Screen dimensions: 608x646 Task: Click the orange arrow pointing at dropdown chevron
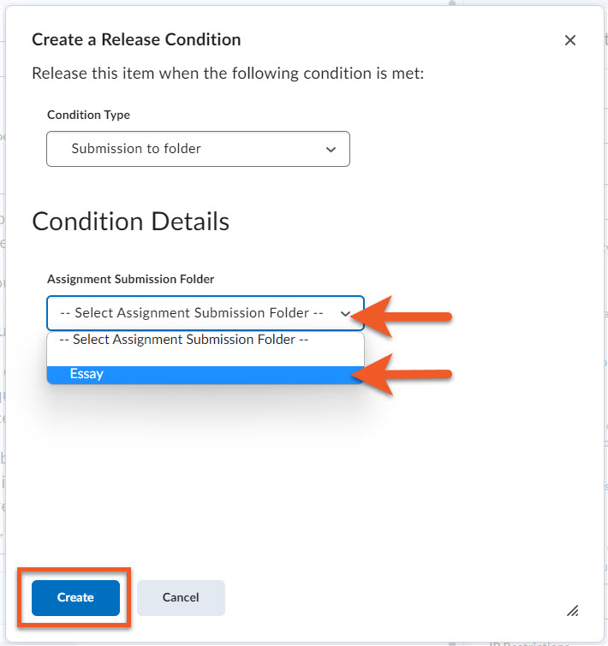407,316
